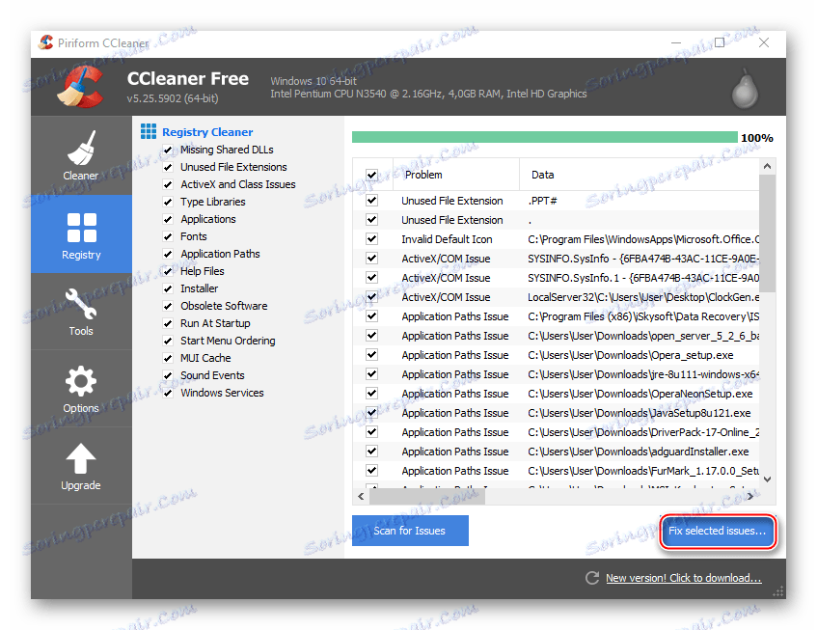Toggle the MUI Cache checkbox

168,359
